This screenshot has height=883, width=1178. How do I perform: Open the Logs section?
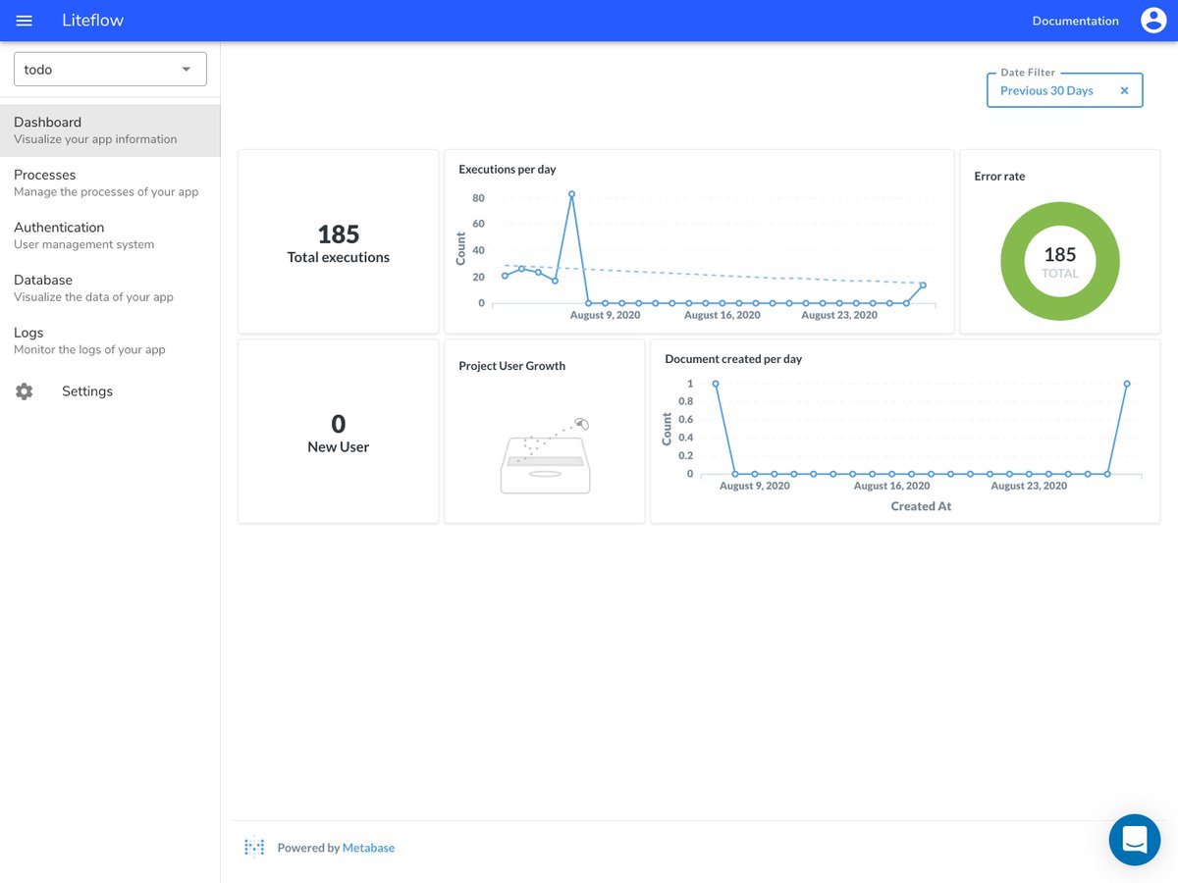point(110,340)
